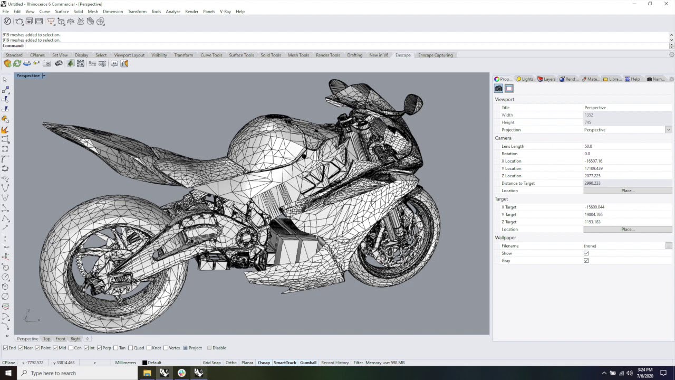Click the V-Ray logo icon in top toolbar
The image size is (675, 380).
tap(7, 21)
